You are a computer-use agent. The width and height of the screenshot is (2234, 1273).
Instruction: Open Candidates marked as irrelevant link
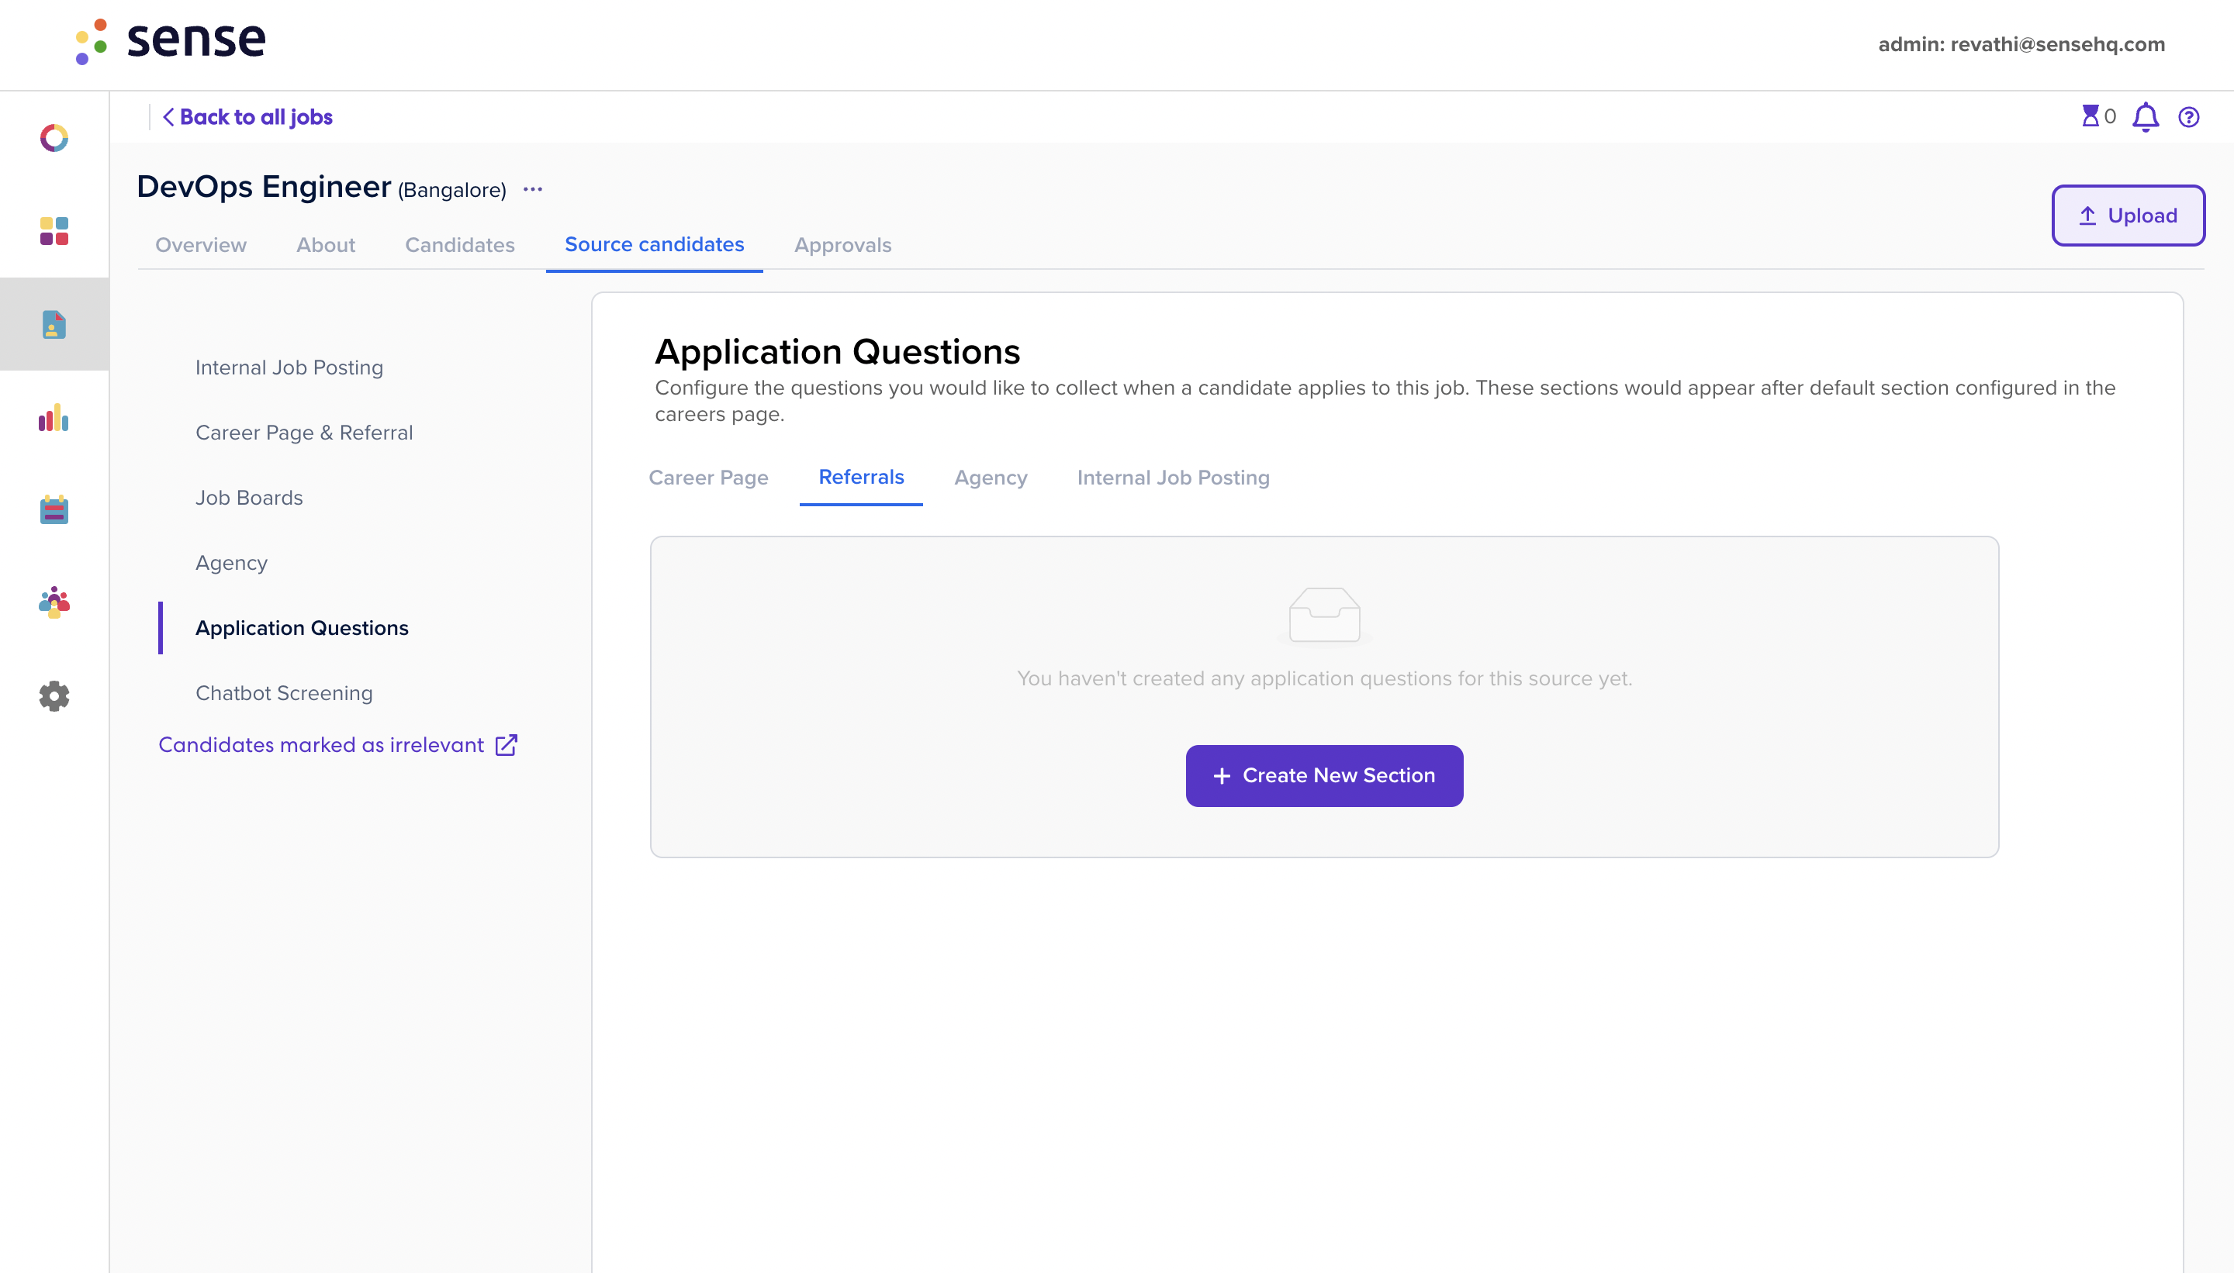(321, 745)
